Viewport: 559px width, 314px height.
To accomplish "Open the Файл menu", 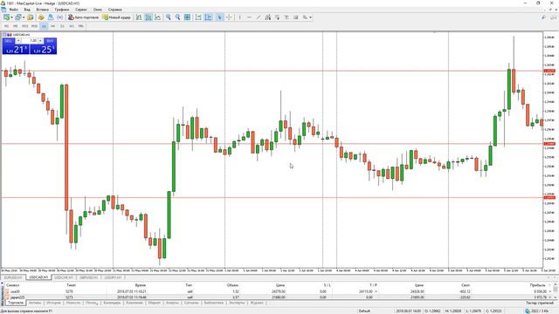I will 14,10.
